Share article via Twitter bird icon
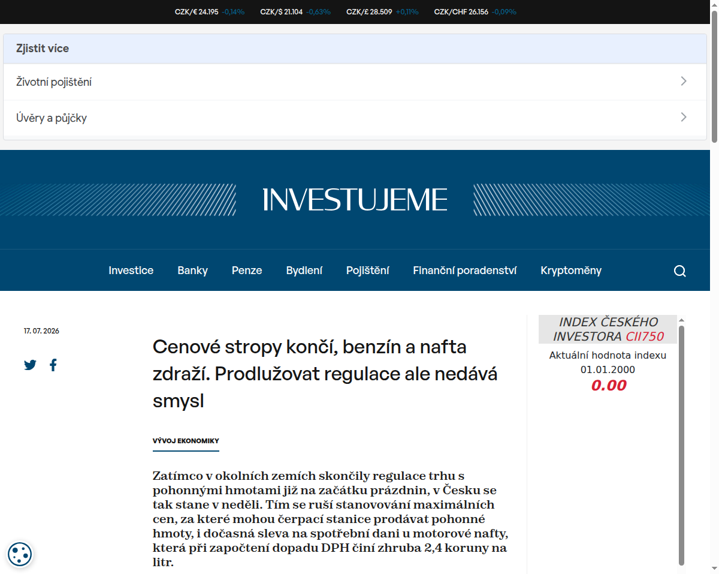The image size is (719, 574). pyautogui.click(x=30, y=365)
